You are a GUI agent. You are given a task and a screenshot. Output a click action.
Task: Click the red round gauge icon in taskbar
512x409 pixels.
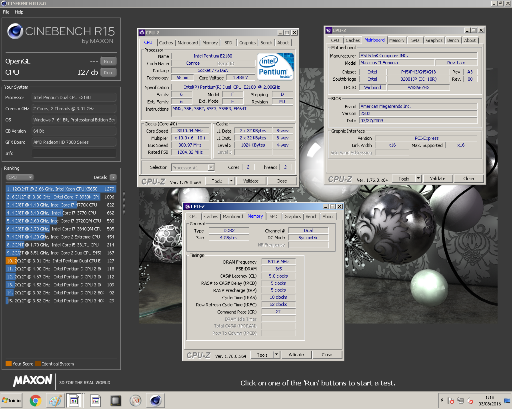point(136,400)
